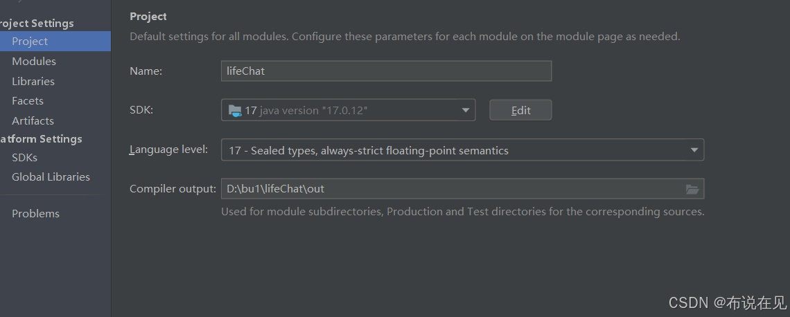Click the java version "17.0.12" SDK text
790x317 pixels.
tap(313, 111)
